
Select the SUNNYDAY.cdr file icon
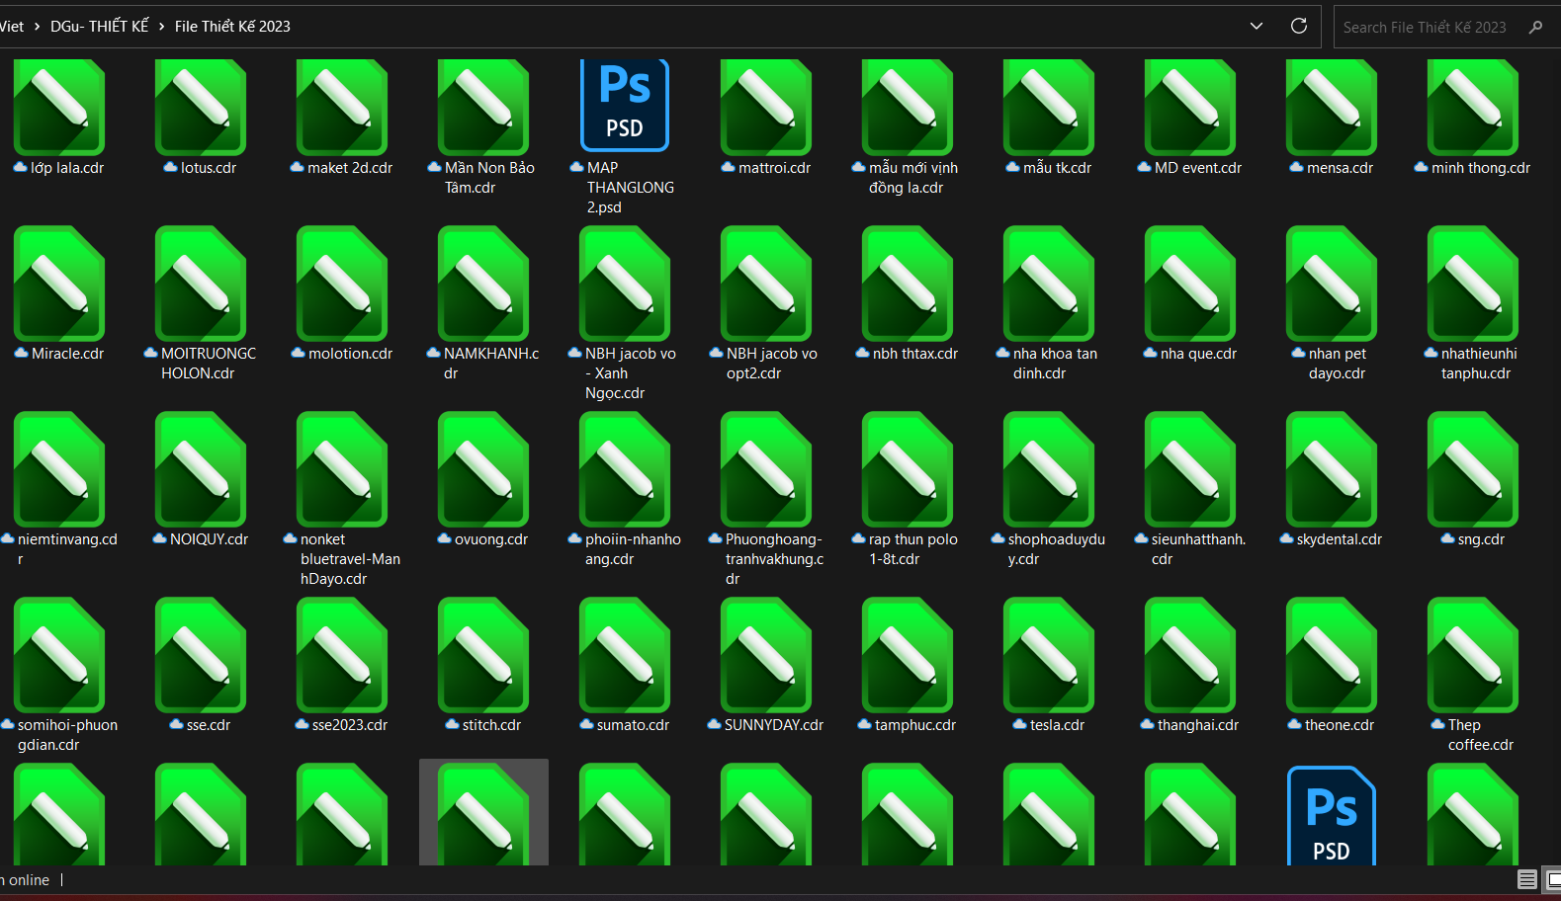[766, 656]
